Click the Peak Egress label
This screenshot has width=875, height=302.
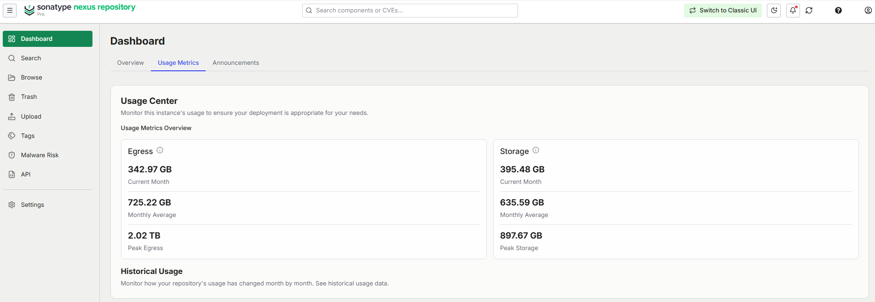coord(145,248)
